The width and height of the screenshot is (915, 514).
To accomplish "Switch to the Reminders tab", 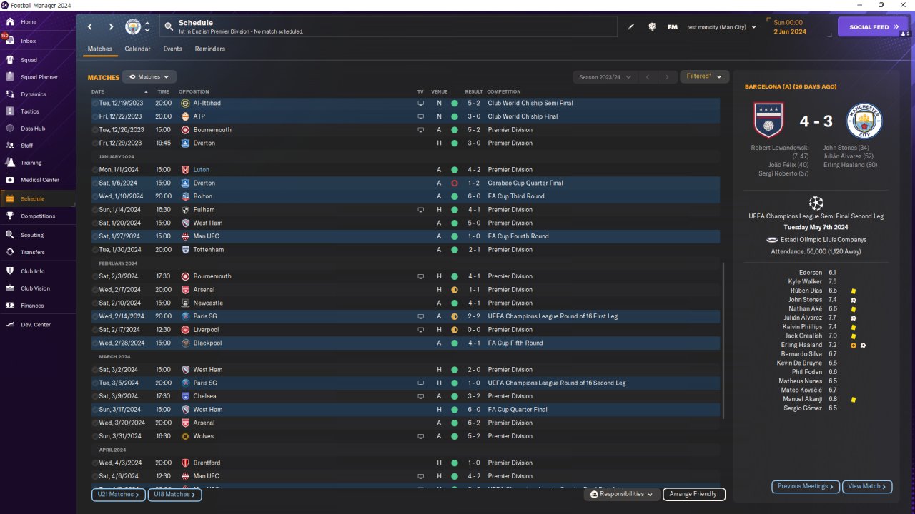I will point(210,49).
